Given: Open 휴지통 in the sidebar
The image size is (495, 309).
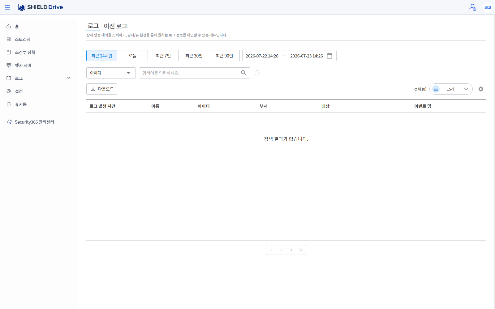Looking at the screenshot, I should [x=39, y=104].
